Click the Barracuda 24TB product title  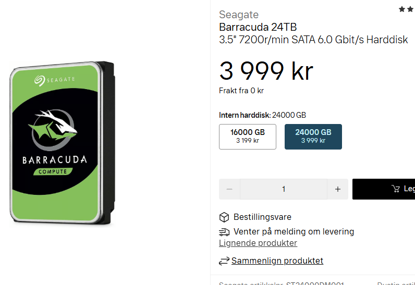(x=258, y=27)
